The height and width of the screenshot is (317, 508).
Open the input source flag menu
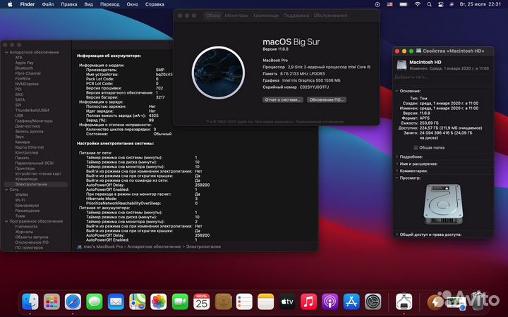[x=389, y=4]
